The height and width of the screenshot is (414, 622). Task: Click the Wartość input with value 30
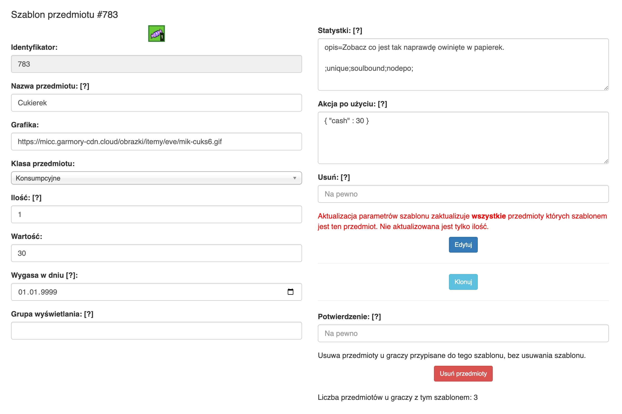(x=157, y=253)
